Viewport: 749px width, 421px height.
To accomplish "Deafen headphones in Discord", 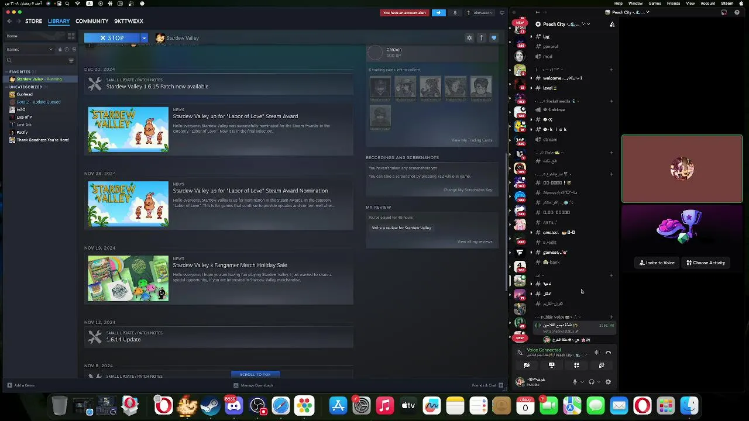I will pyautogui.click(x=592, y=382).
